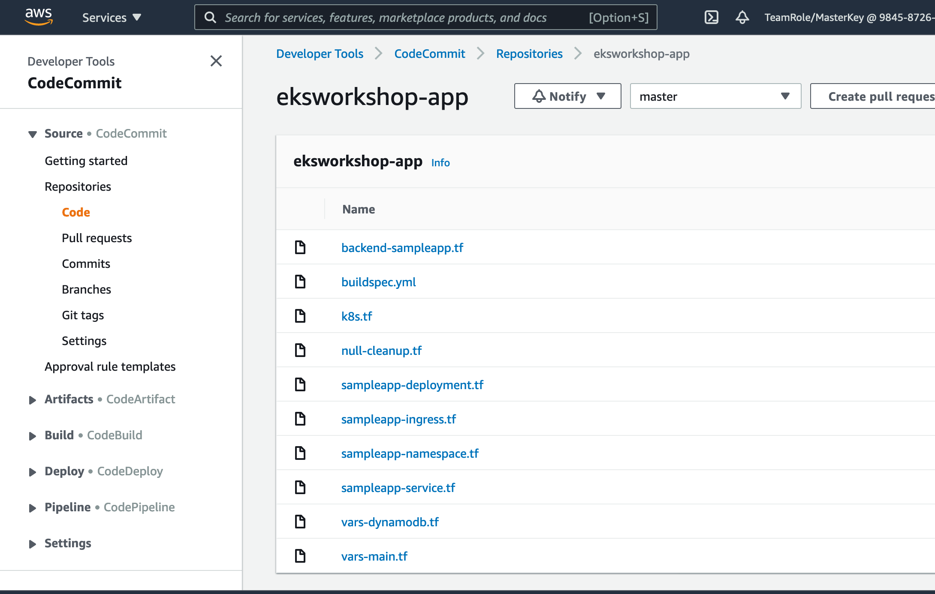The image size is (935, 594).
Task: Click file icon beside sampleapp-service.tf
Action: (x=300, y=487)
